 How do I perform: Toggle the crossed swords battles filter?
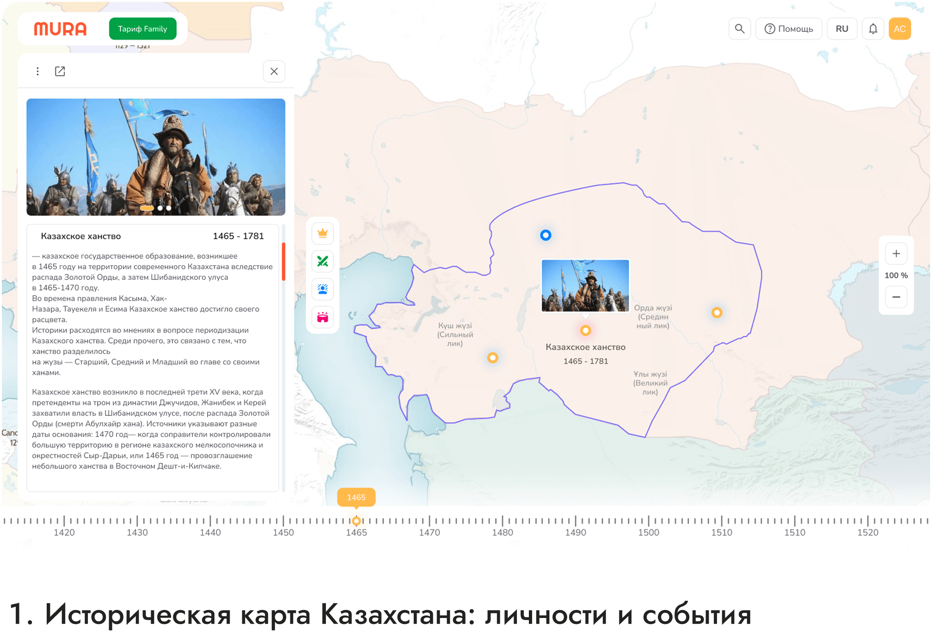pyautogui.click(x=323, y=261)
